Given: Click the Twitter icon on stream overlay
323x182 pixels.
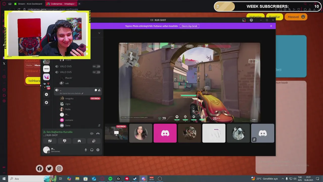Looking at the screenshot, I should pyautogui.click(x=49, y=169).
